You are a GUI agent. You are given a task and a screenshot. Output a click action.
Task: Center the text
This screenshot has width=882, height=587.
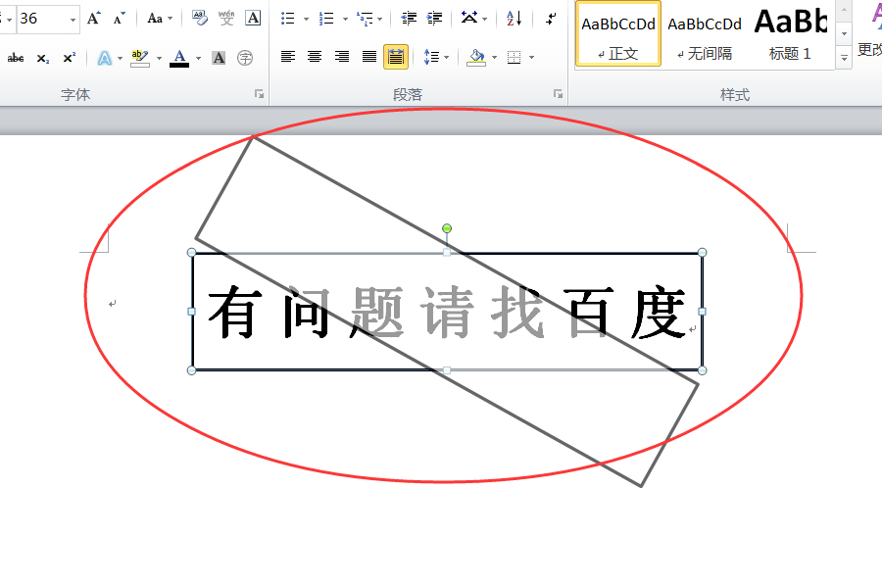[x=315, y=57]
